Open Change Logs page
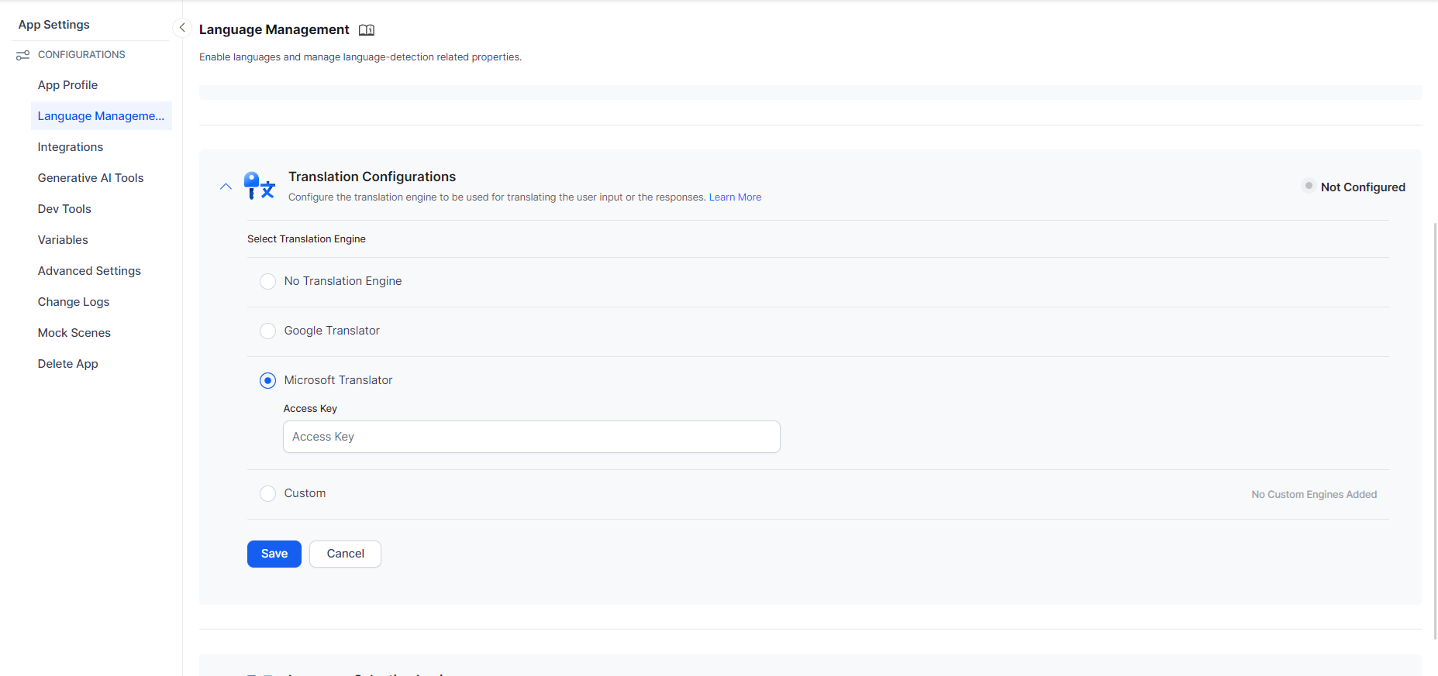The width and height of the screenshot is (1438, 676). coord(74,302)
